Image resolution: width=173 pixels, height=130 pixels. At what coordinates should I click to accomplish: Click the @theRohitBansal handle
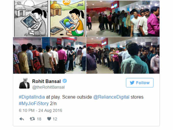pyautogui.click(x=48, y=87)
